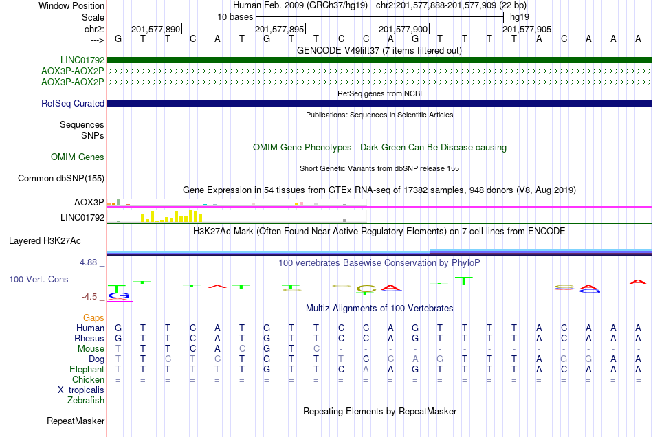
Task: Open H3K27Ac Mark ENCODE track title
Action: point(379,232)
